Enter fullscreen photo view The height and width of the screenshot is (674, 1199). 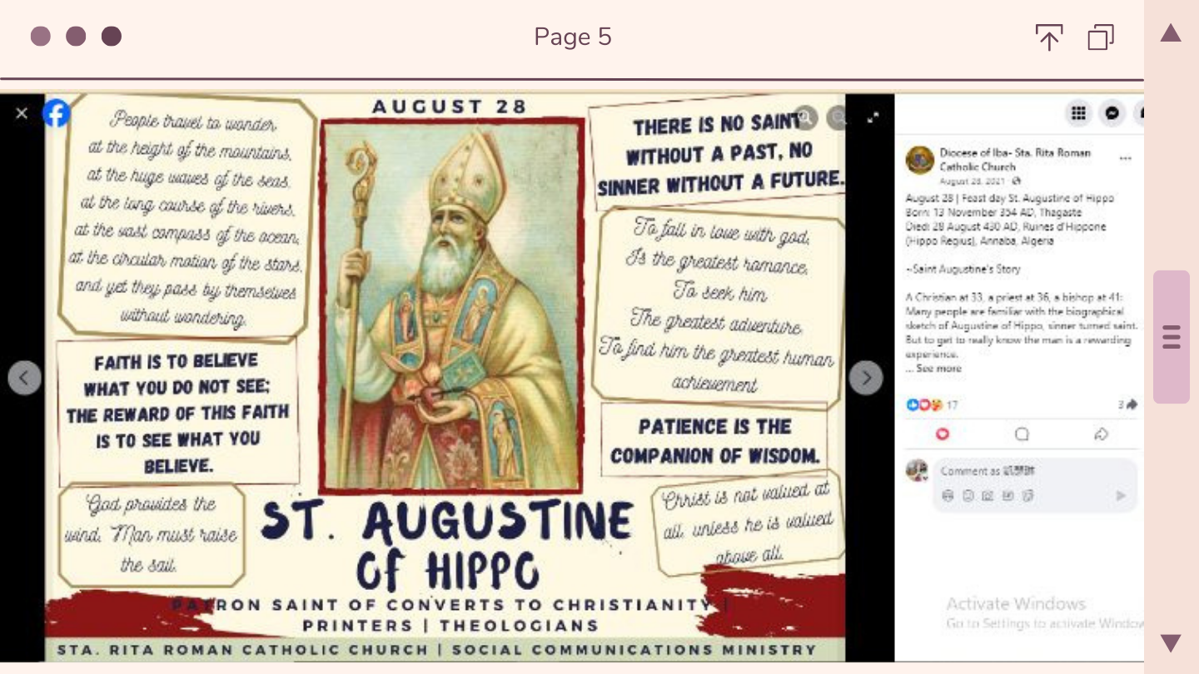[x=873, y=117]
